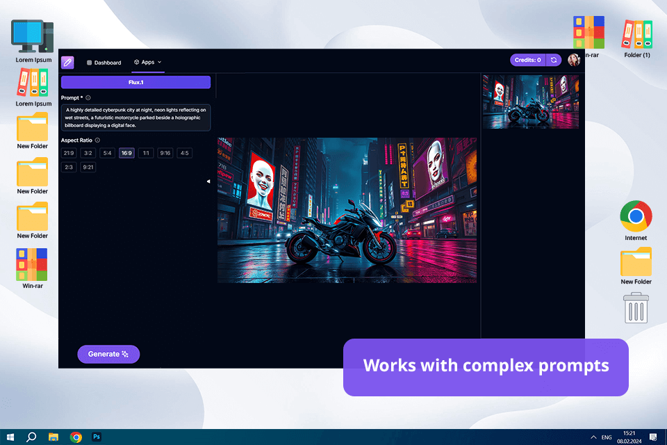
Task: Open the Dashboard menu item
Action: tap(104, 63)
